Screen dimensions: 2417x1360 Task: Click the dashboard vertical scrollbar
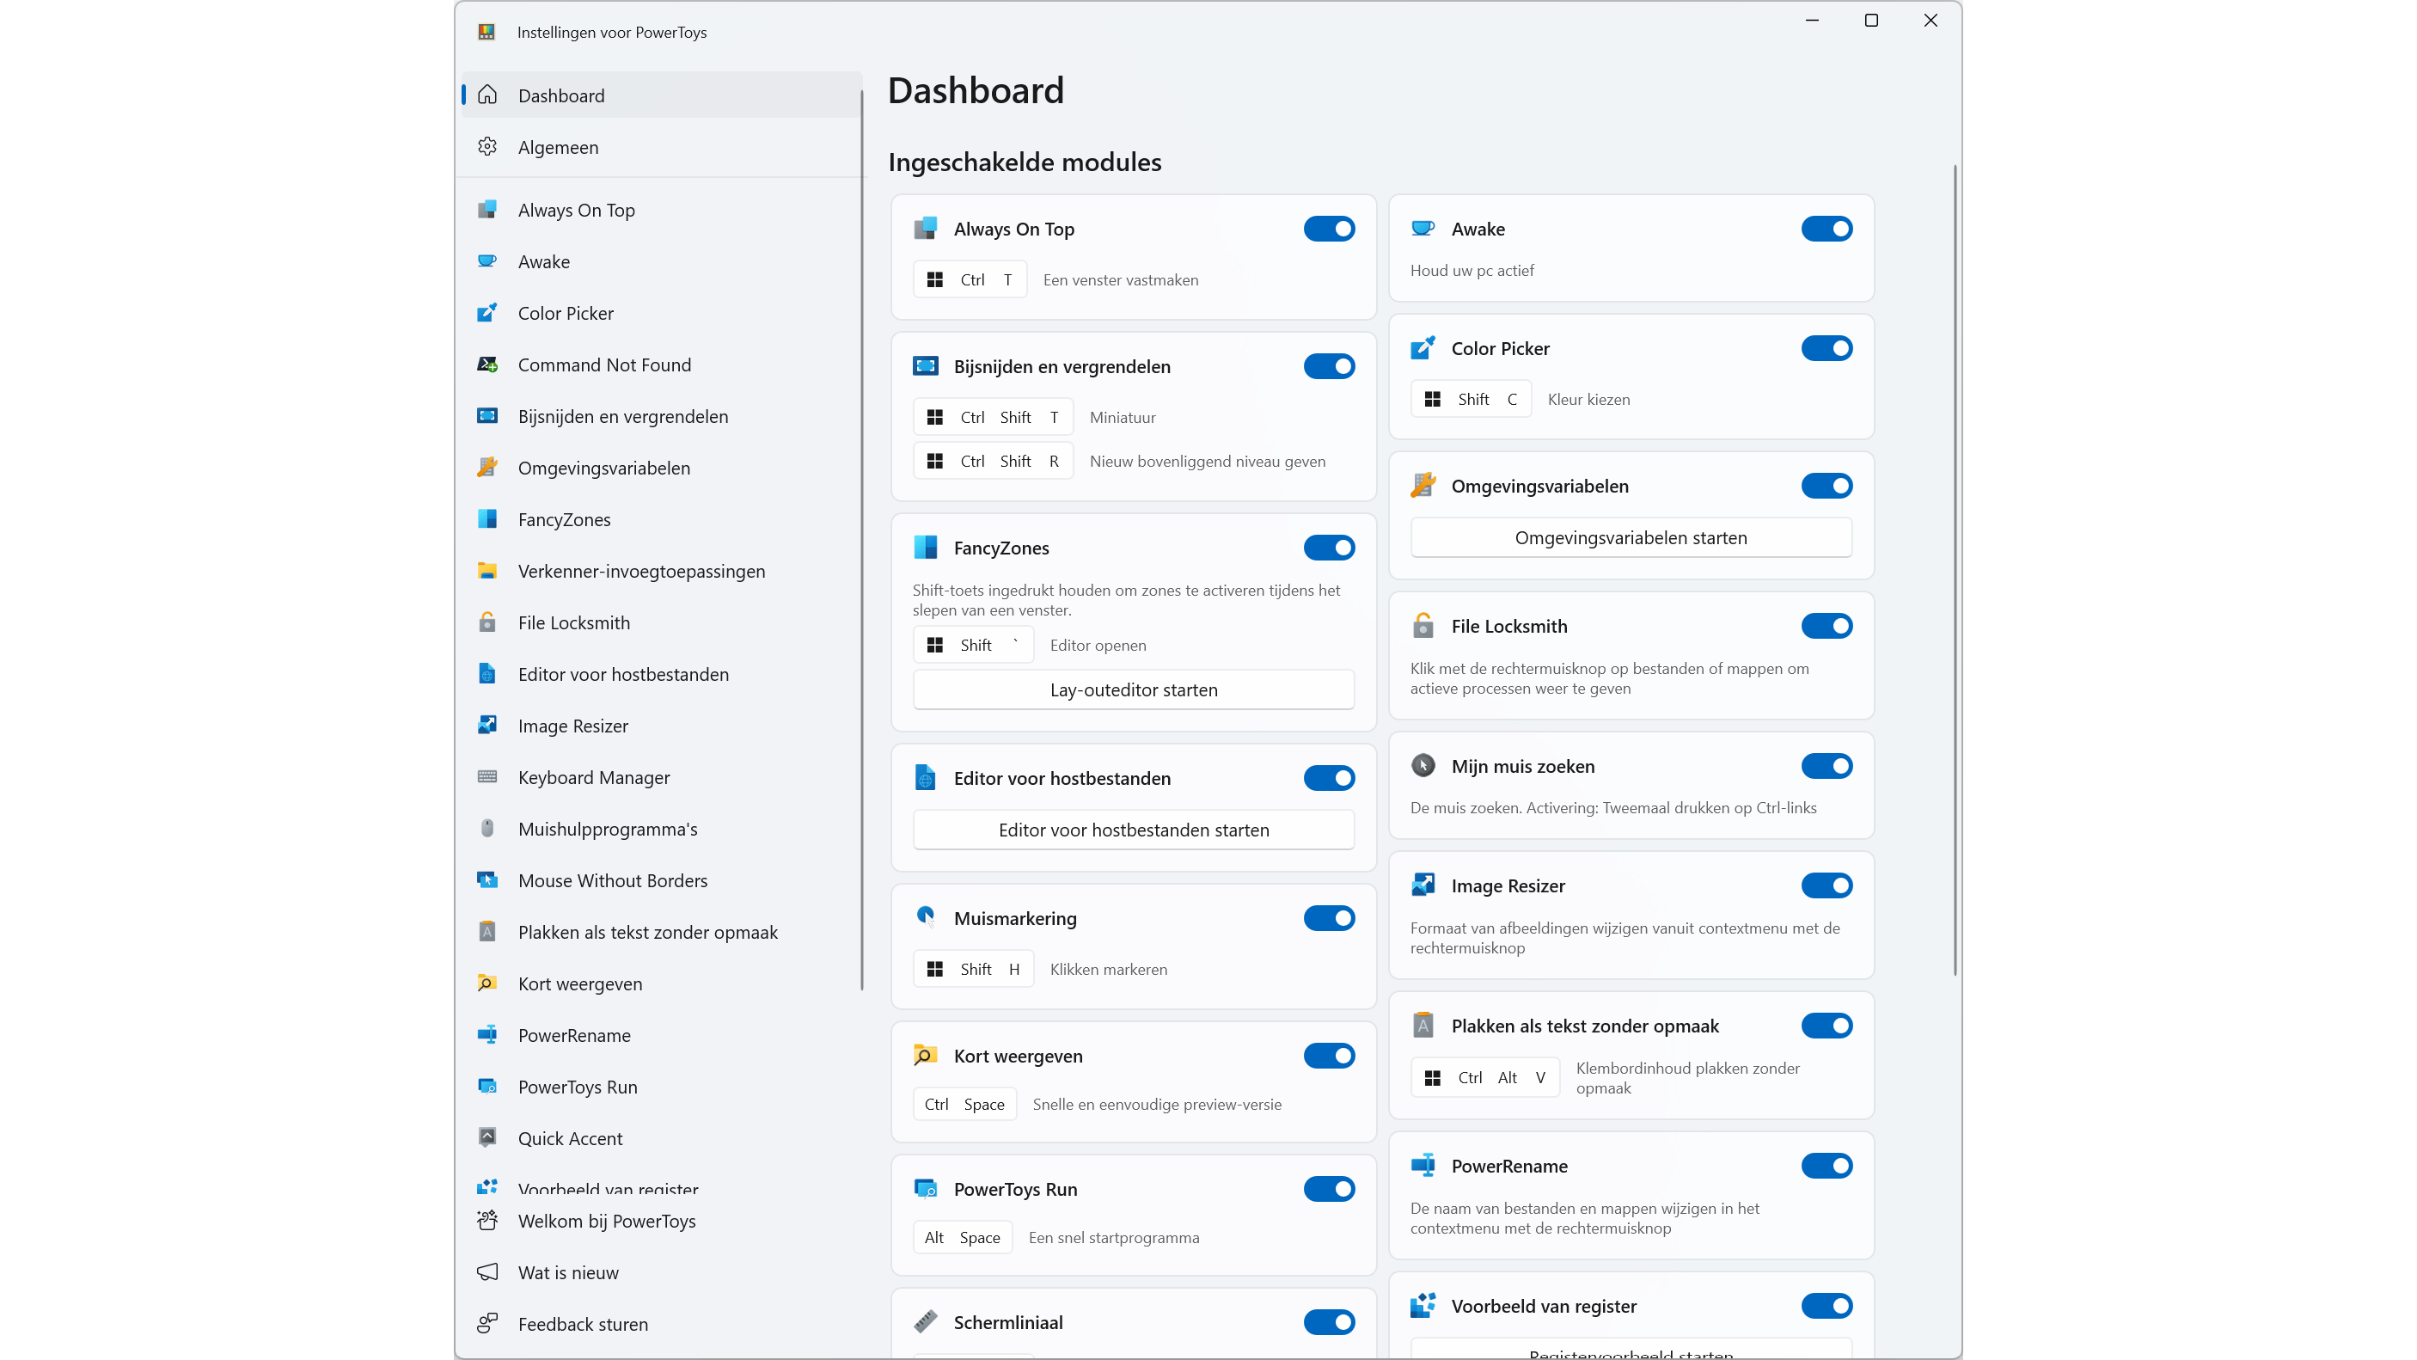click(x=1955, y=570)
